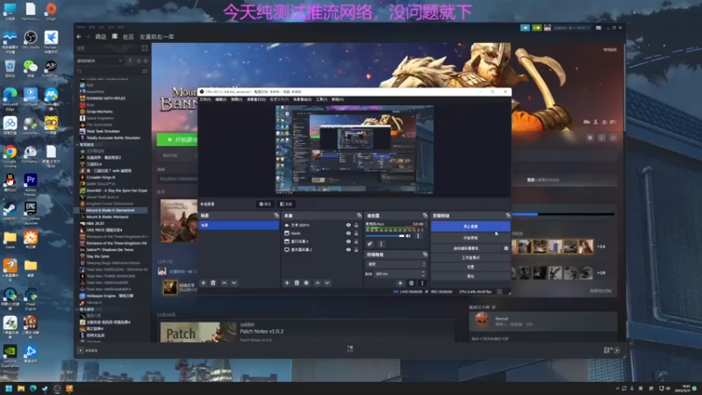Lock the blade source
702x395 pixels.
point(356,233)
